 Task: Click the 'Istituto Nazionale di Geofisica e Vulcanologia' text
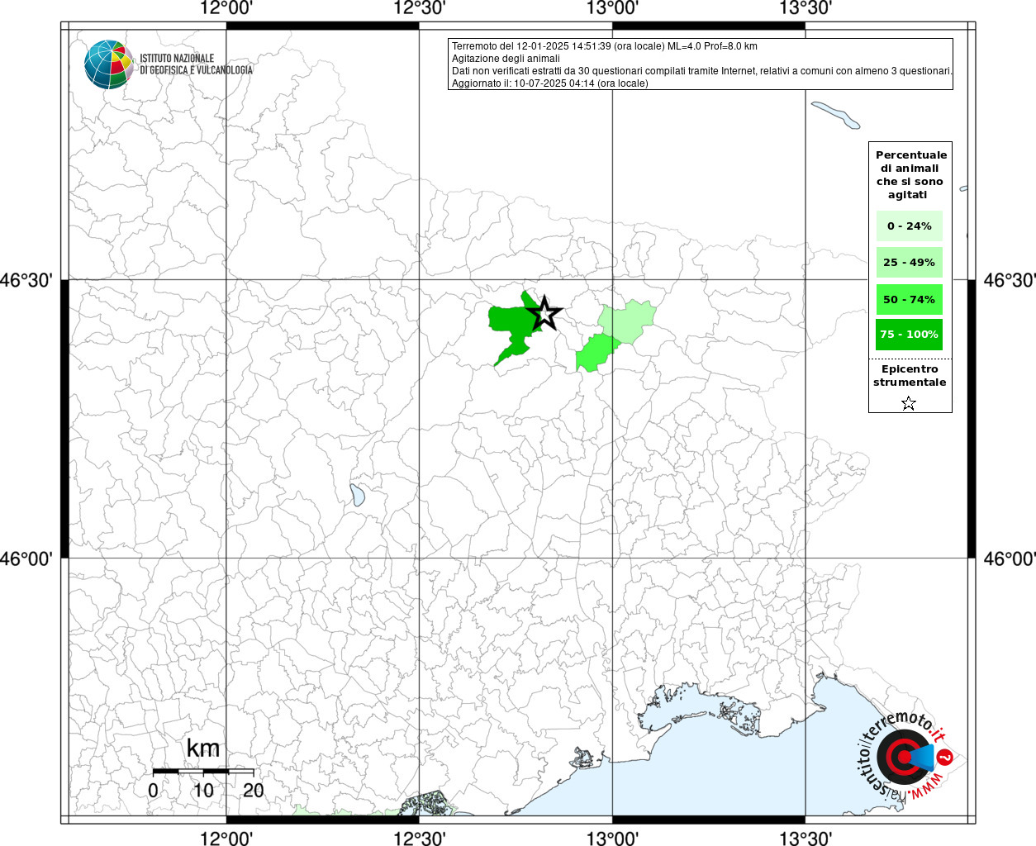(196, 64)
